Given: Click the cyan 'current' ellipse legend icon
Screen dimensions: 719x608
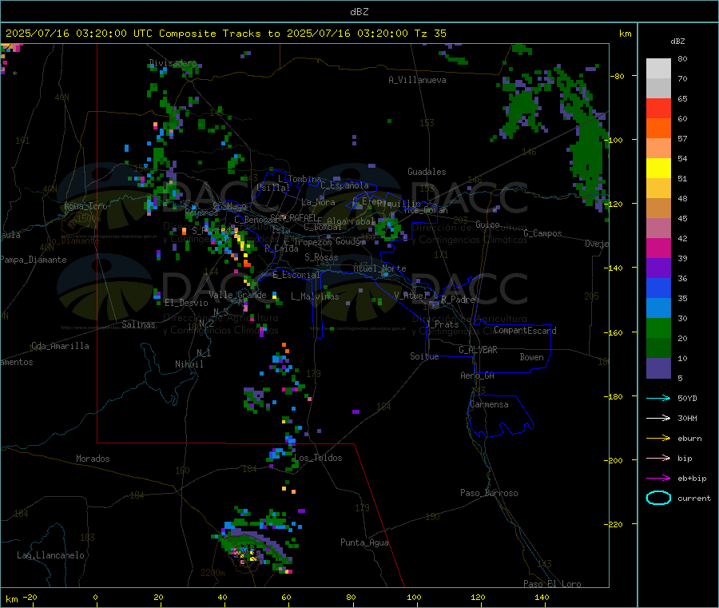Looking at the screenshot, I should [x=658, y=498].
